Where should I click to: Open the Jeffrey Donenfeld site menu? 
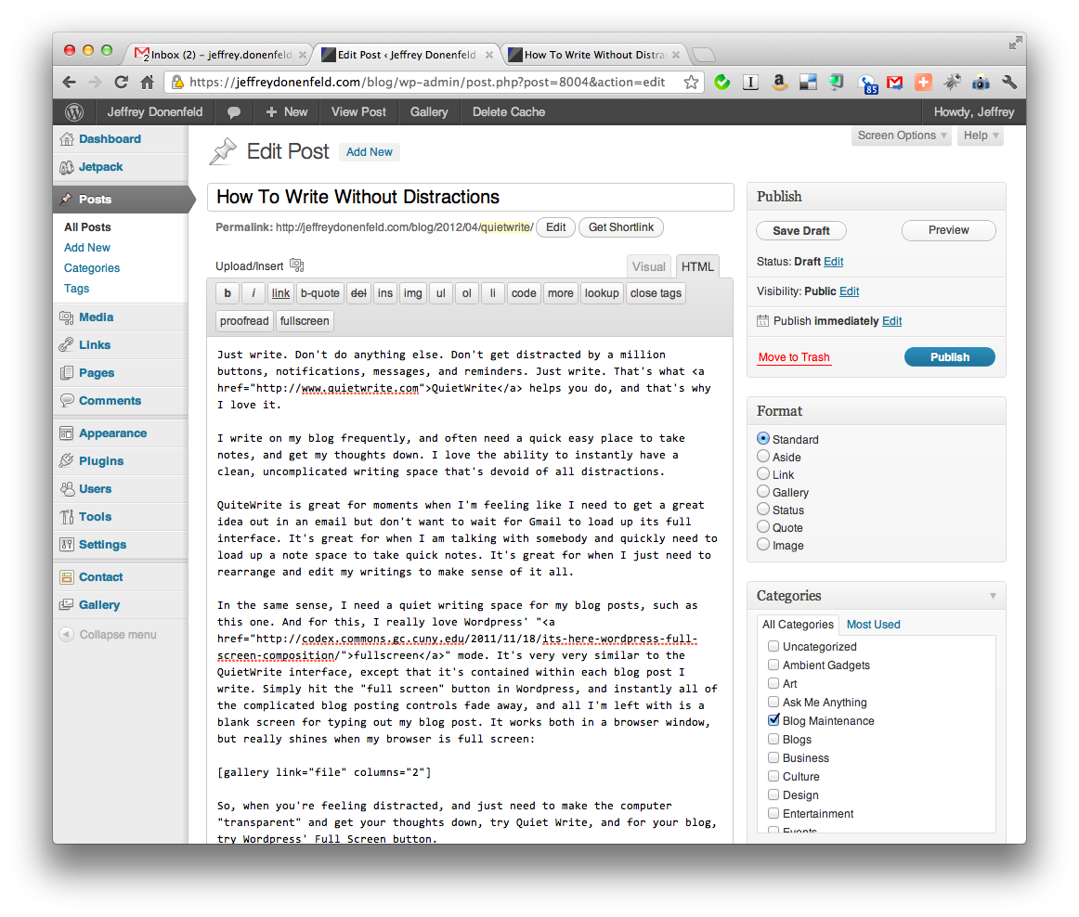(155, 112)
